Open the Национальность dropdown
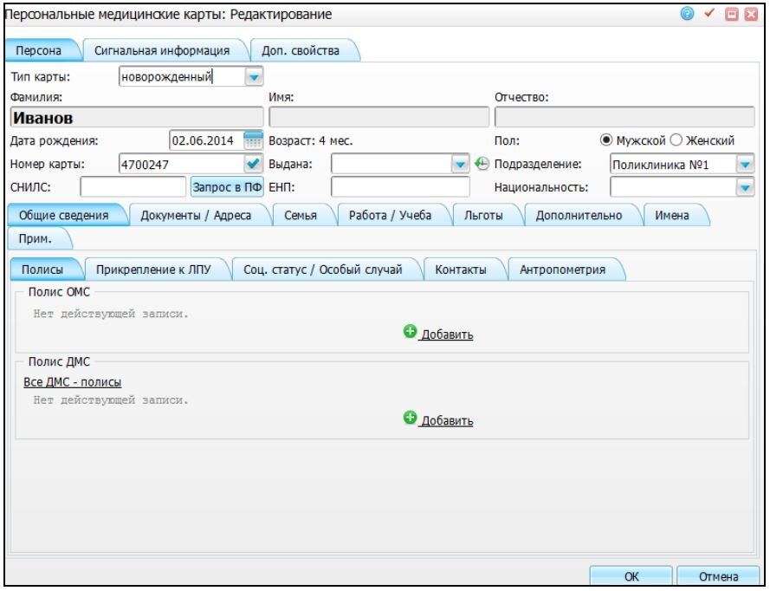The width and height of the screenshot is (770, 591). tap(745, 187)
